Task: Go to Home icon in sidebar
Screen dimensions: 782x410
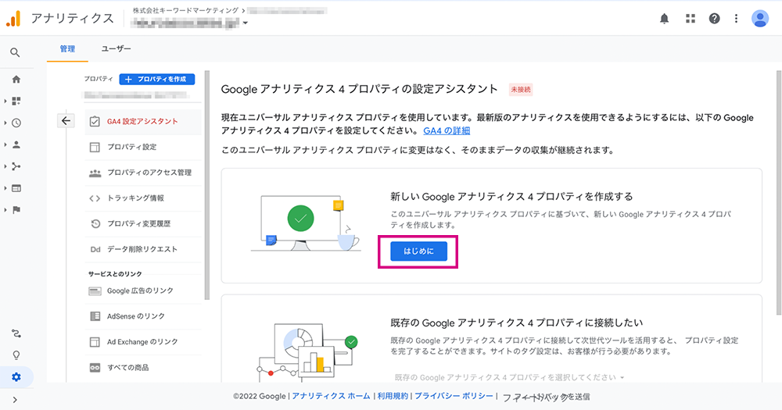Action: (x=16, y=79)
